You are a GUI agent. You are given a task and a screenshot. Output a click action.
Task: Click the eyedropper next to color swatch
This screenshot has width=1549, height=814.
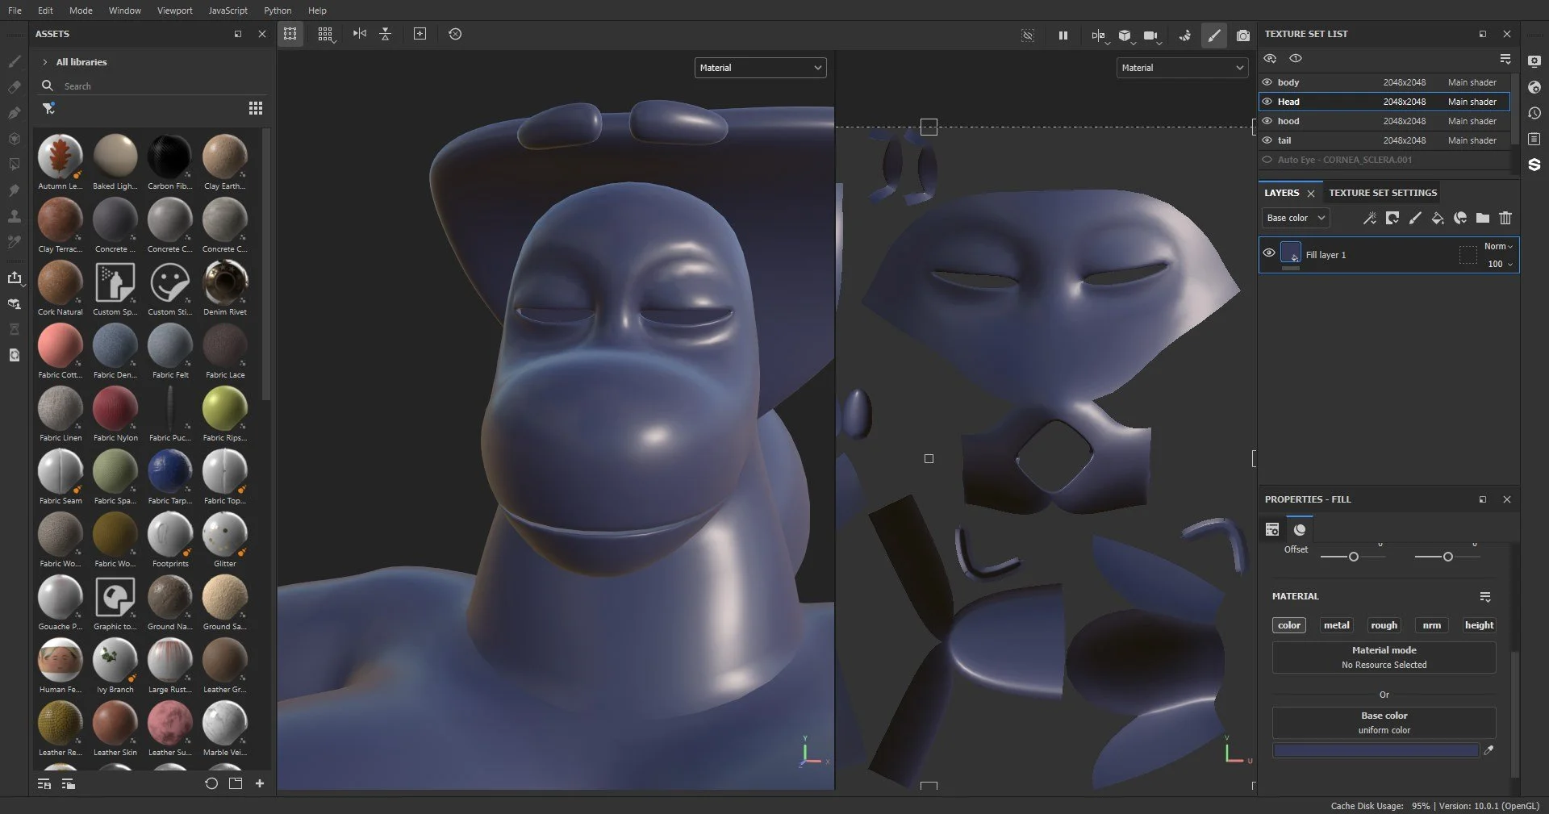[1488, 750]
